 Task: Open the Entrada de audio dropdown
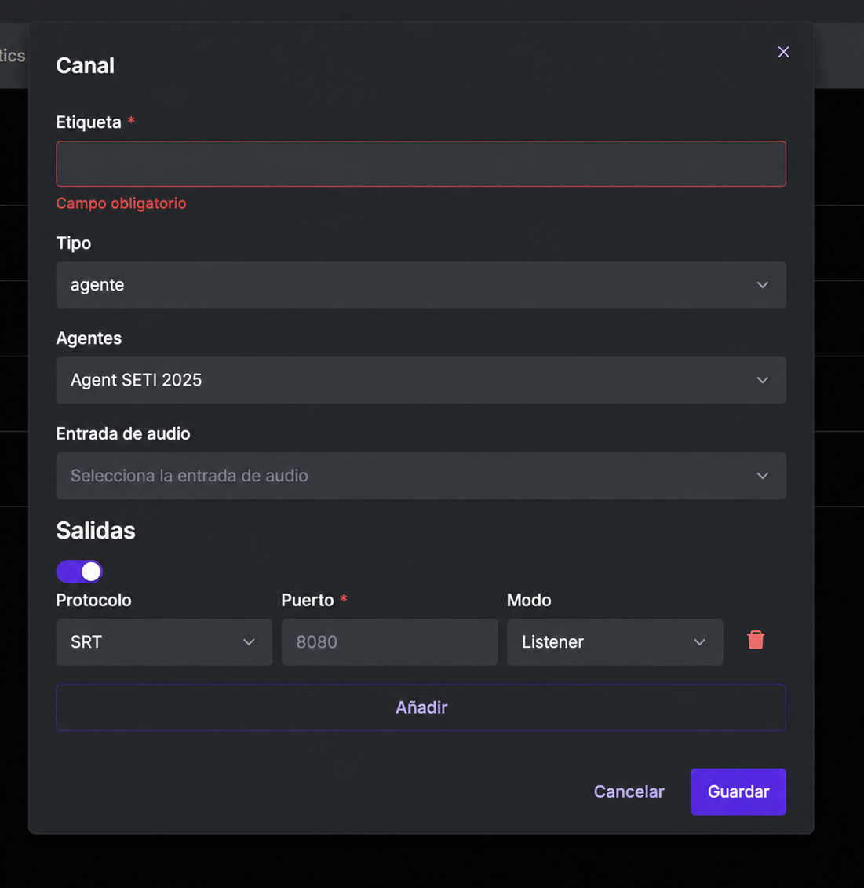(x=421, y=476)
